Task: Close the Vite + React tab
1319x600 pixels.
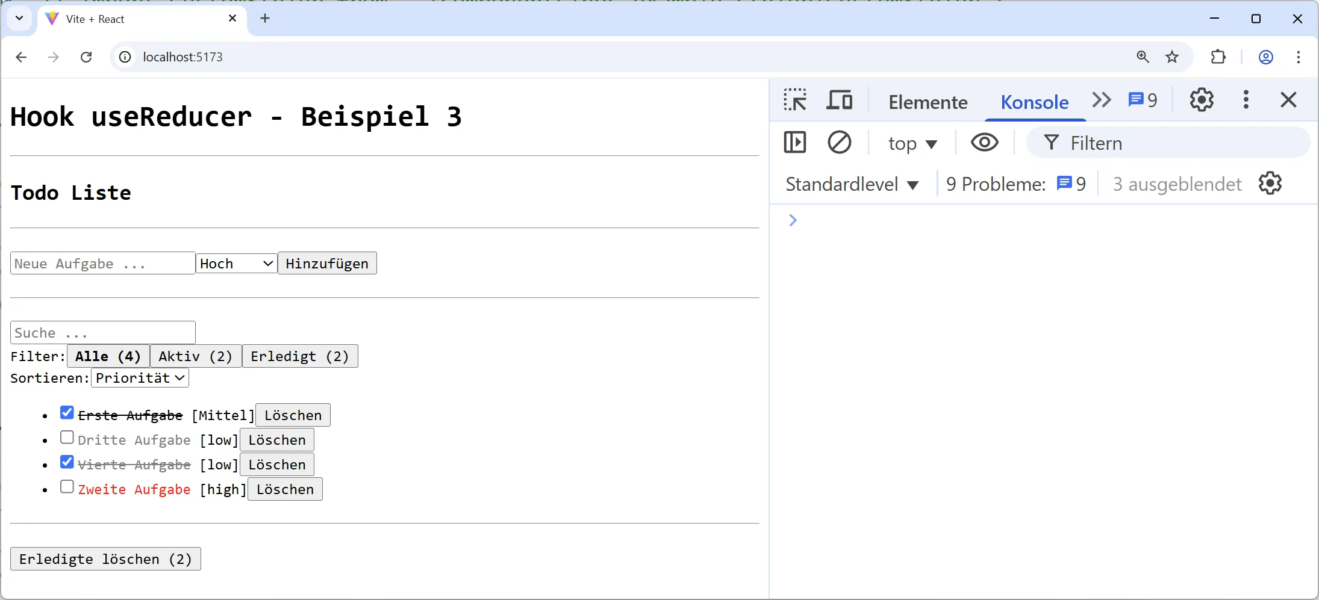Action: tap(232, 19)
